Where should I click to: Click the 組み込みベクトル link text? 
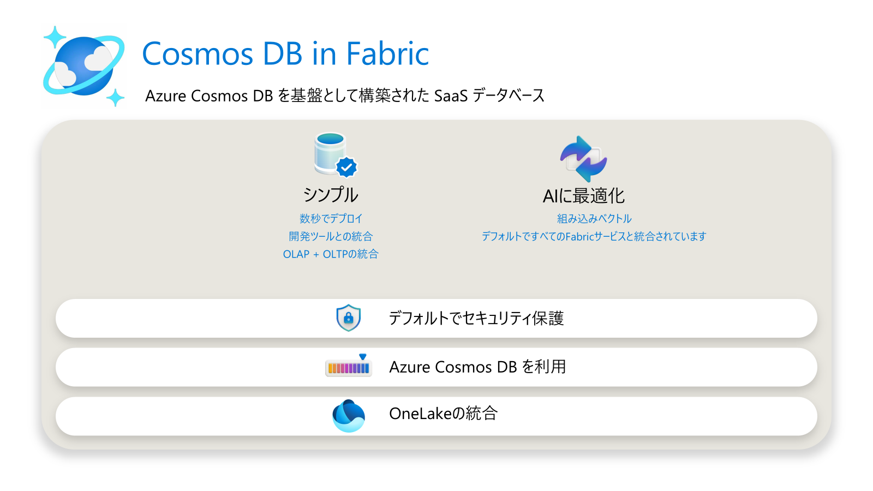pyautogui.click(x=594, y=219)
